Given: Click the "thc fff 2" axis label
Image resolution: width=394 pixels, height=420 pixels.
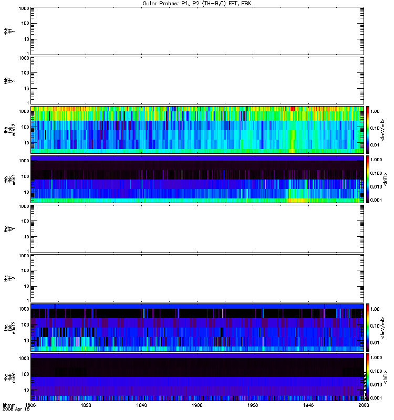Looking at the screenshot, I should (x=9, y=278).
